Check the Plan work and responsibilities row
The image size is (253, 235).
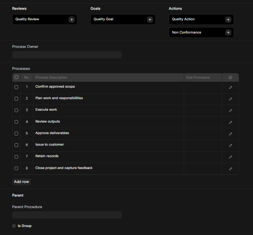coord(16,99)
